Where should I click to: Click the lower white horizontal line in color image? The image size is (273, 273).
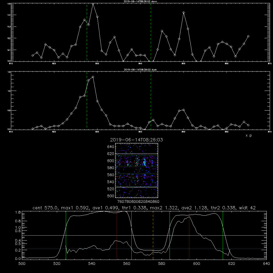click(x=136, y=187)
